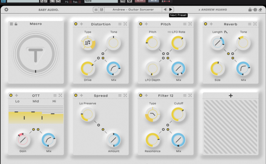The image size is (266, 164).
Task: Open the plugin settings gear
Action: 6,10
